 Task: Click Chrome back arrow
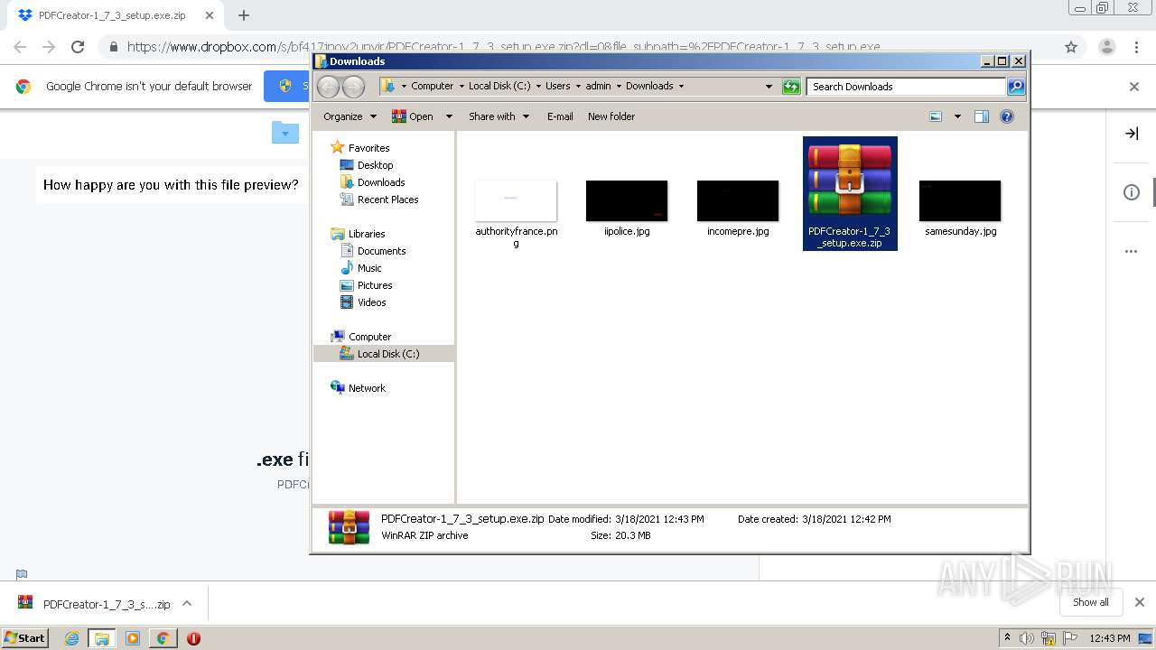point(20,47)
